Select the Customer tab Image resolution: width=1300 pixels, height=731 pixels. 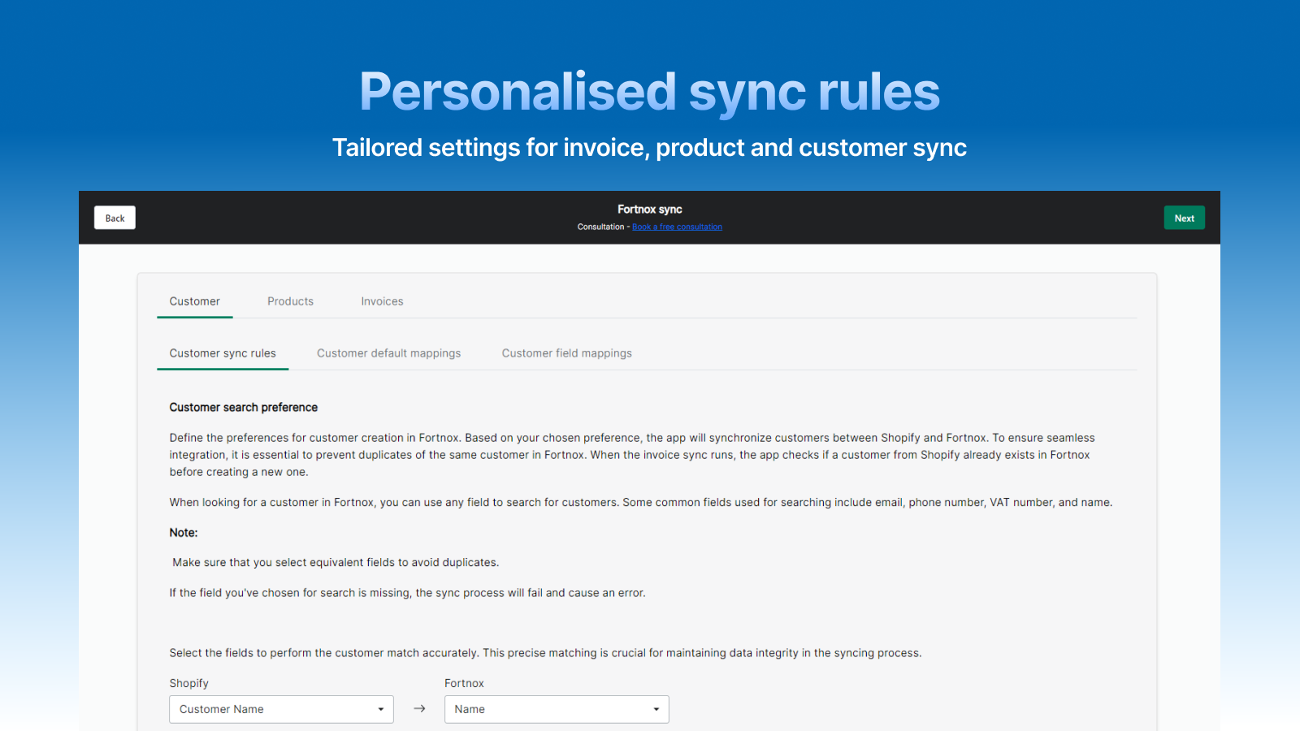coord(194,301)
